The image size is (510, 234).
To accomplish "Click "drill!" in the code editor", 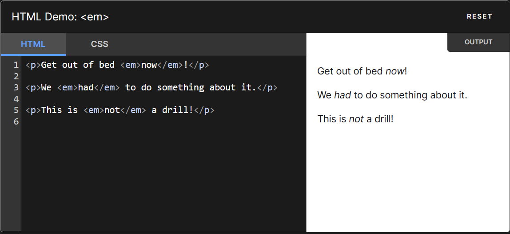I will [x=178, y=110].
